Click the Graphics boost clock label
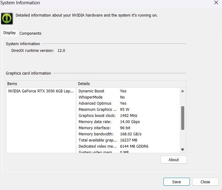The width and height of the screenshot is (222, 190). pyautogui.click(x=97, y=116)
